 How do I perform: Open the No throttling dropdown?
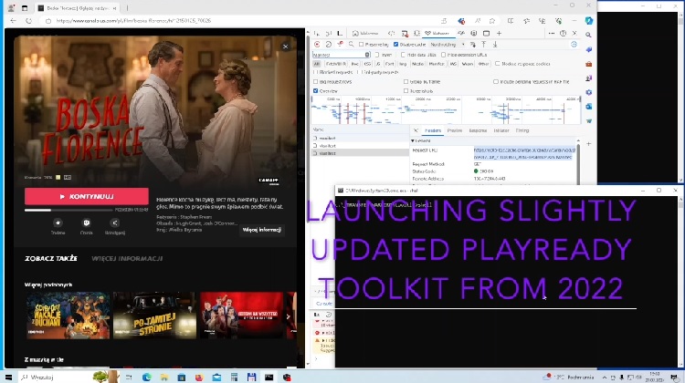tap(447, 45)
